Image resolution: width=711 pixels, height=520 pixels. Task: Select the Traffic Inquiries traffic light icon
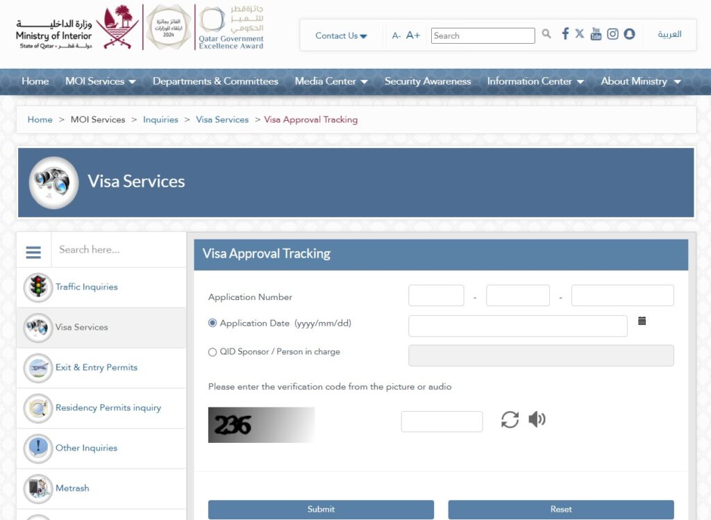click(x=37, y=287)
